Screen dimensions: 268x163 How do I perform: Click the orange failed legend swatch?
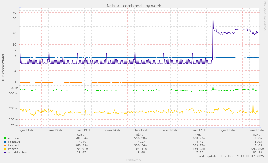(5, 145)
